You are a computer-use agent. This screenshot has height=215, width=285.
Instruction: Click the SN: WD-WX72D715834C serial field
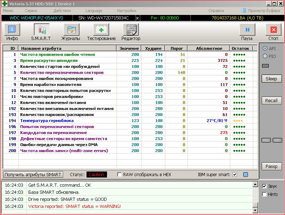coord(103,18)
